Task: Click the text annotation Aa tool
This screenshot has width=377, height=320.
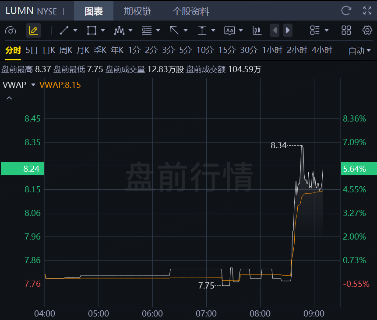Action: 229,31
